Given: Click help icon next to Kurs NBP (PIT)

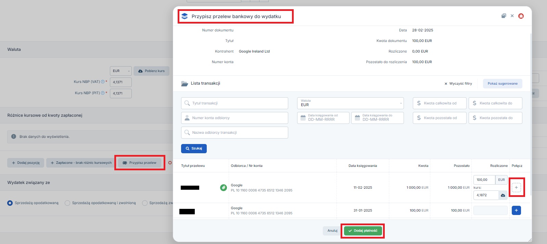Looking at the screenshot, I should (x=103, y=93).
